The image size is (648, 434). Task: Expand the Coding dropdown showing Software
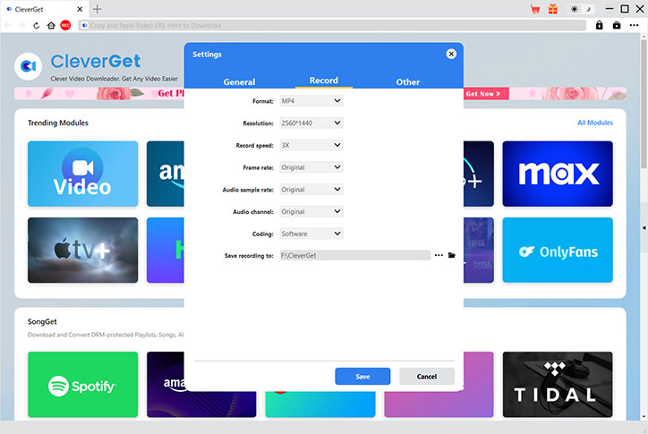pos(311,234)
